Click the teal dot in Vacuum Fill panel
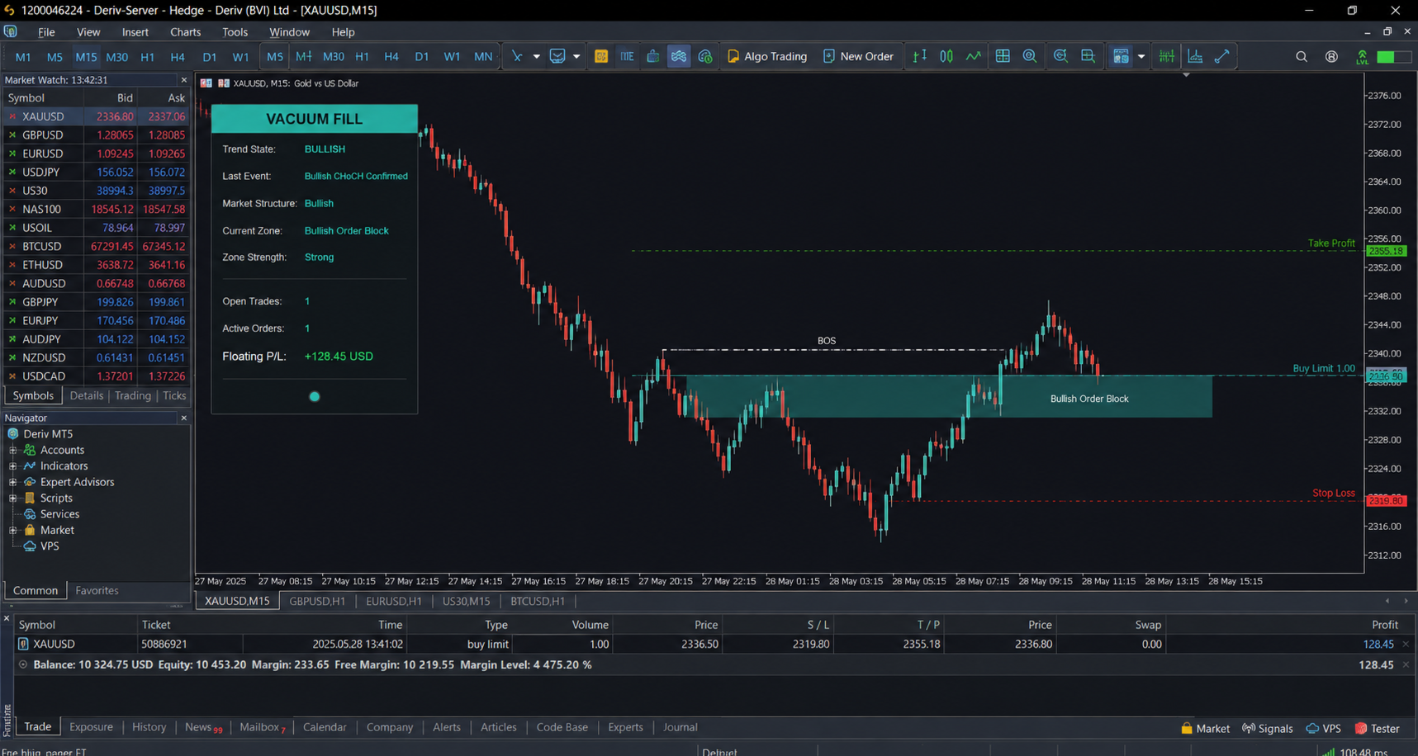 tap(315, 397)
